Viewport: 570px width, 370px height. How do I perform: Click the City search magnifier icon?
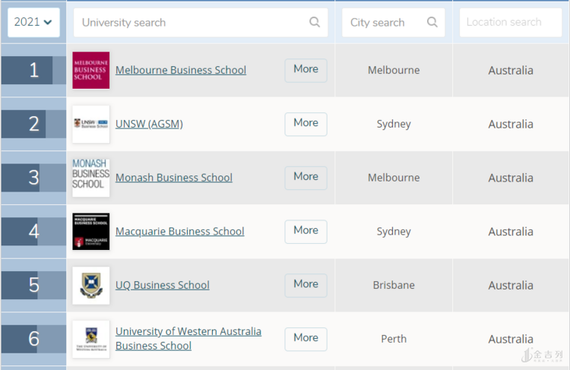432,23
